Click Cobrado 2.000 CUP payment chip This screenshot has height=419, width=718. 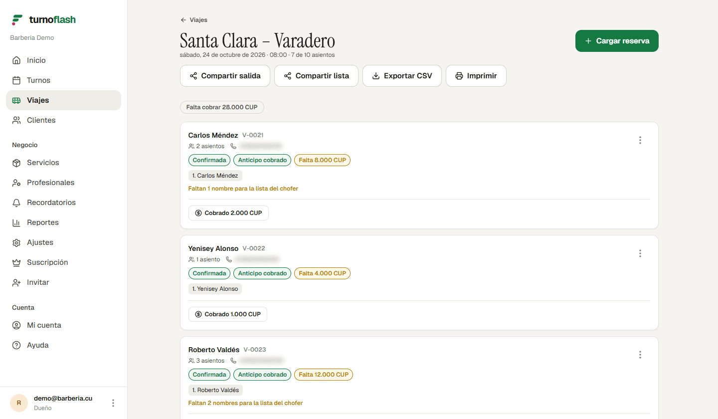(x=228, y=213)
